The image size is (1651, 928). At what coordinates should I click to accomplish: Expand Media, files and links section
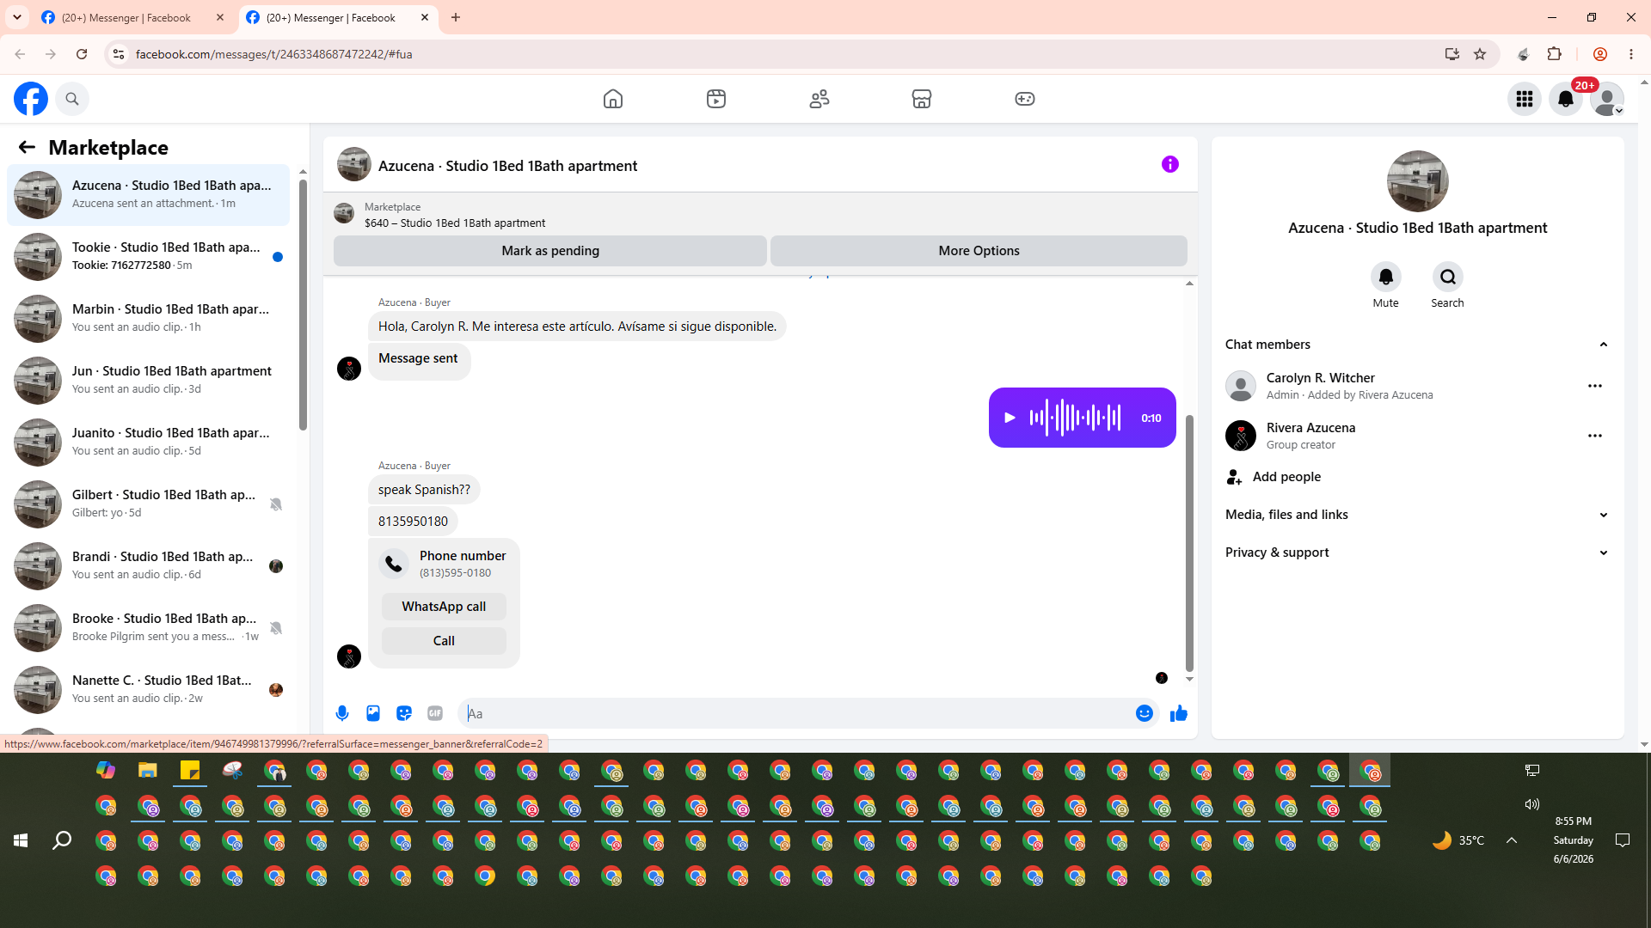(x=1417, y=515)
